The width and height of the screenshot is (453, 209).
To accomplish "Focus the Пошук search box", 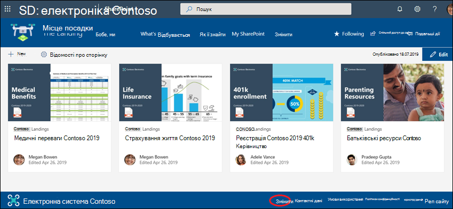I will (266, 9).
